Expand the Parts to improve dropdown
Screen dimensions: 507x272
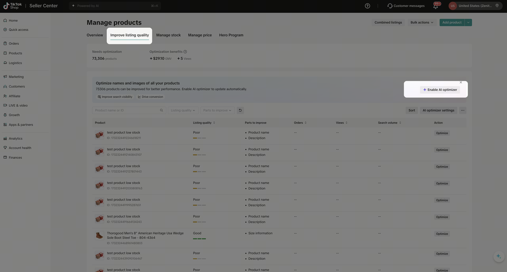coord(217,110)
